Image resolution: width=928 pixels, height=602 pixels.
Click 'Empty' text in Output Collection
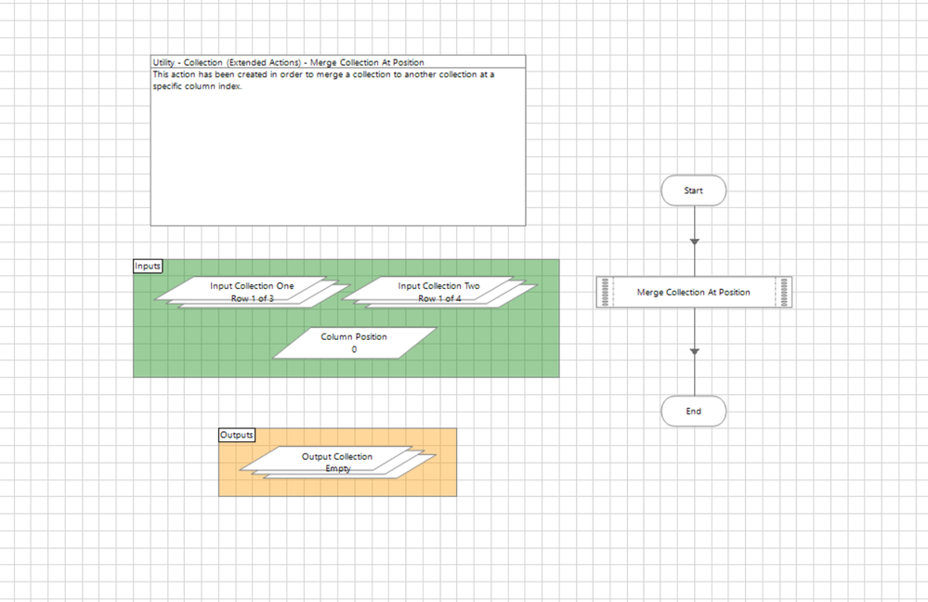coord(338,468)
